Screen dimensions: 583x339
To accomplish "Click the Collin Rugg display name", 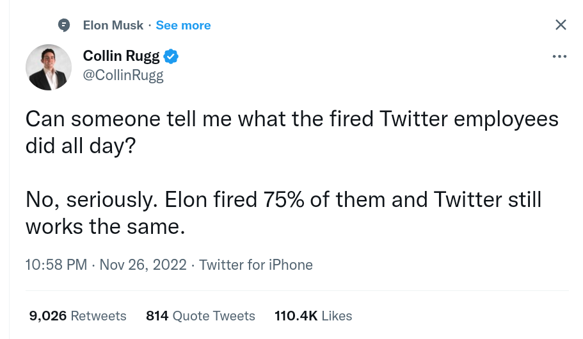I will 121,56.
